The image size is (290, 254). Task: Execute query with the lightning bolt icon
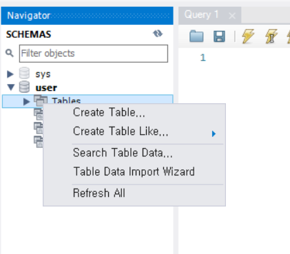[x=248, y=36]
